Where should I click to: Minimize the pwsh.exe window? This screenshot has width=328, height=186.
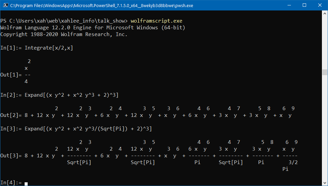coord(289,5)
